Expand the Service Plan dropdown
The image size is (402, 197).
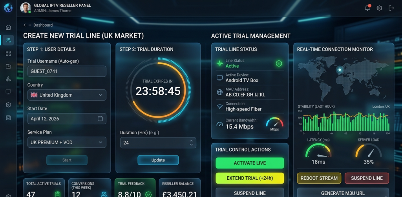pyautogui.click(x=100, y=142)
